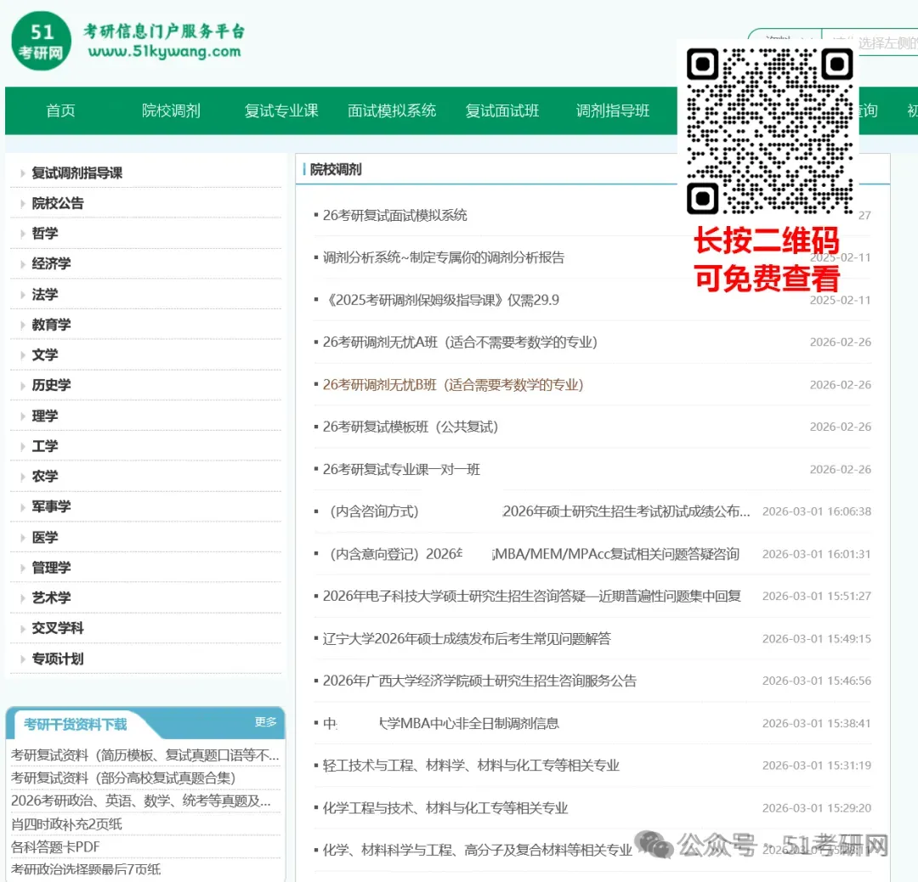This screenshot has height=882, width=918.
Task: Open 辽宁大学2026年硕士成绩发布后考生常见问题解答
Action: (467, 638)
